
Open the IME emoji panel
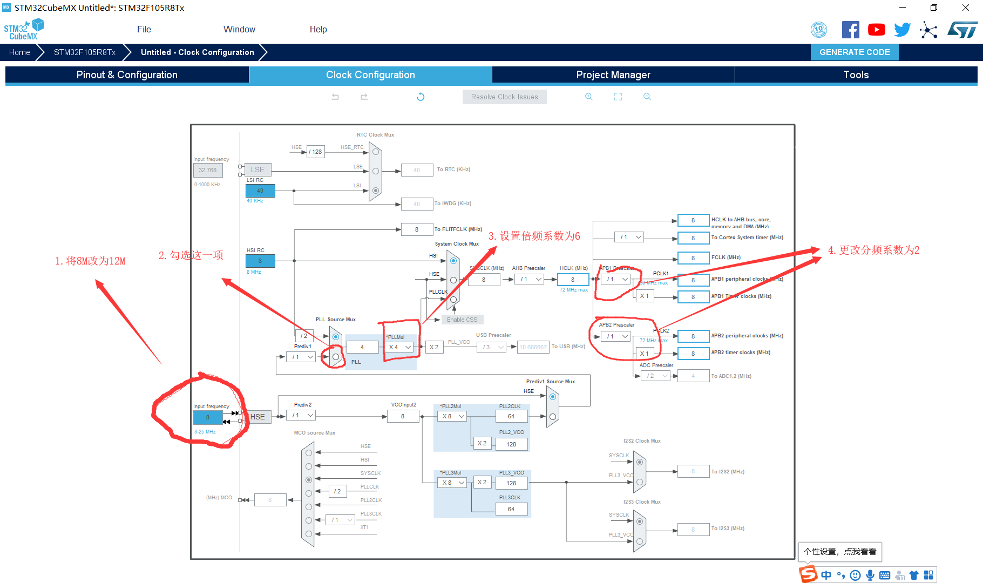point(855,575)
